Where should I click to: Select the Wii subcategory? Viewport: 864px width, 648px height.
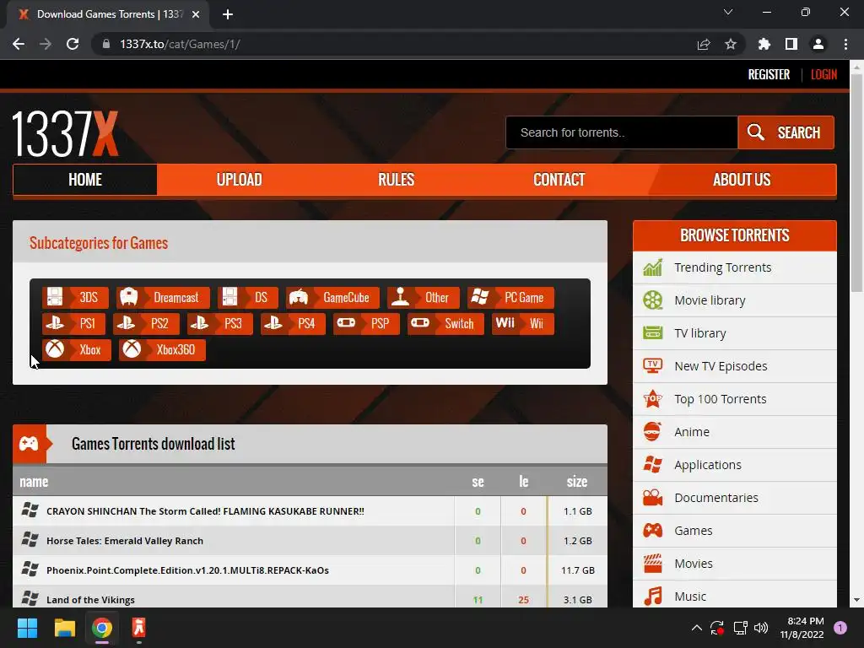(523, 323)
